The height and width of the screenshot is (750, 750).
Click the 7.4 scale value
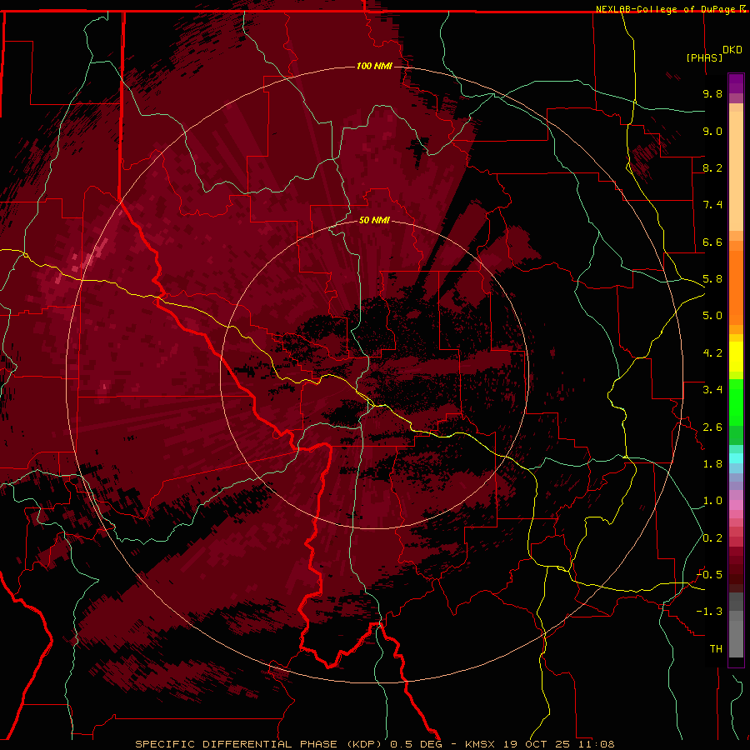point(712,205)
